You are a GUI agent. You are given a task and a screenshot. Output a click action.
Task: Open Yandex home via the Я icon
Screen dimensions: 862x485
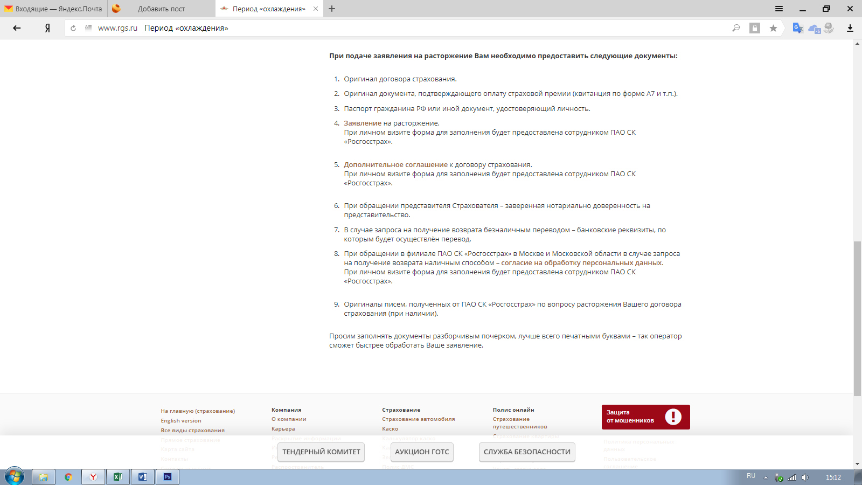[47, 28]
